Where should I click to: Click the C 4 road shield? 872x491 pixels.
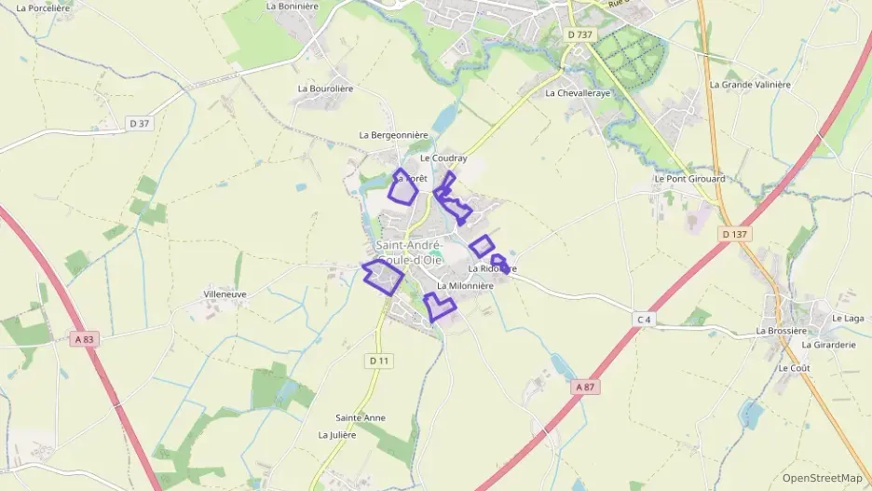[x=644, y=320]
